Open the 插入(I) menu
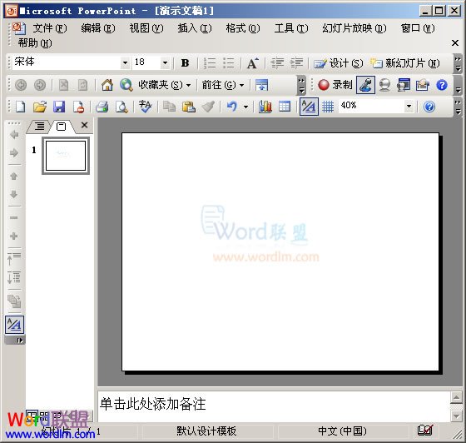The width and height of the screenshot is (466, 443). pyautogui.click(x=195, y=28)
